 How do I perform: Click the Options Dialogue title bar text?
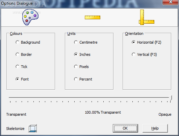point(17,3)
